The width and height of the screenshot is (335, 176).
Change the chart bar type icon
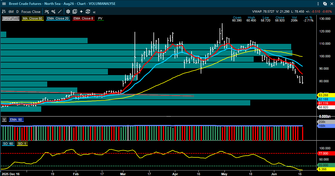[4, 11]
